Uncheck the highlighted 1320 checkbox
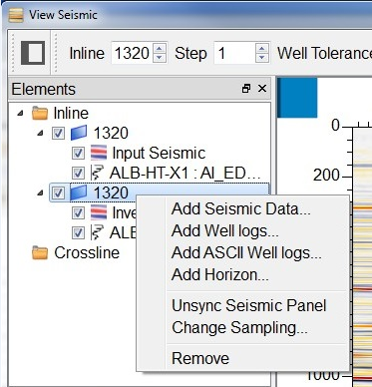Image resolution: width=372 pixels, height=387 pixels. coord(58,193)
